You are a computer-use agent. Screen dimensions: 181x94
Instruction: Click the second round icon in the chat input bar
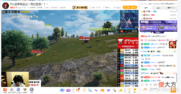tap(146, 85)
